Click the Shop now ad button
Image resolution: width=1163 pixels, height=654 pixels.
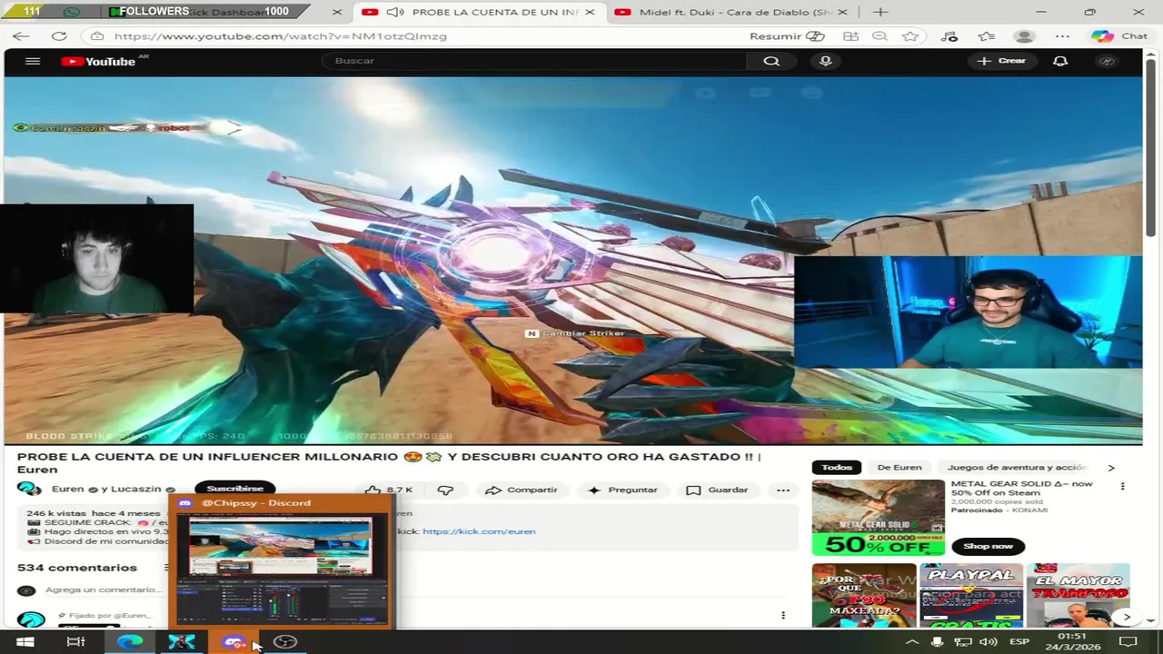tap(988, 546)
